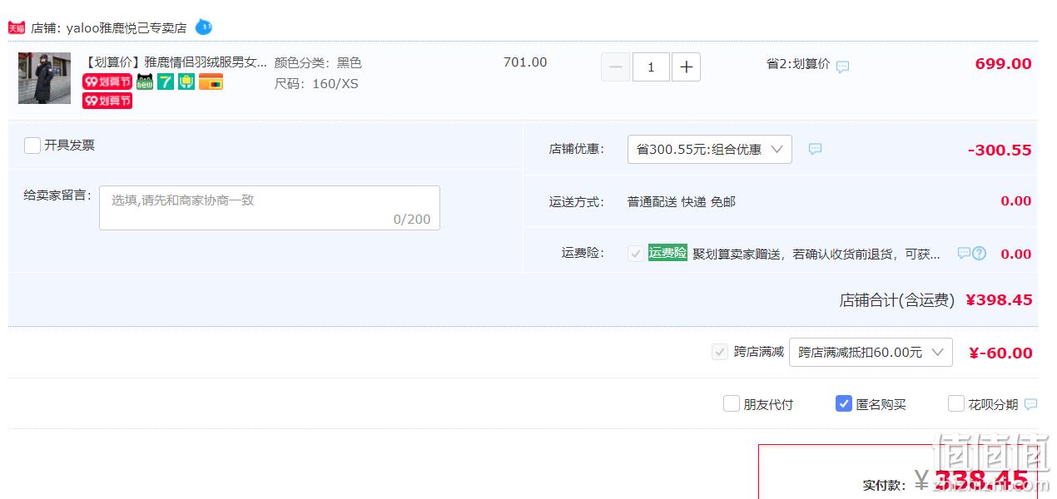Tick the 开具发票 checkbox
The height and width of the screenshot is (499, 1057).
[32, 146]
